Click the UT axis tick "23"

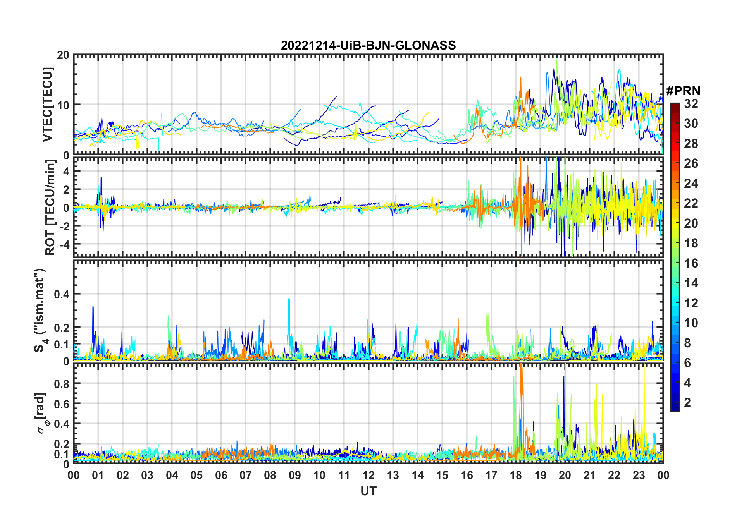click(x=639, y=475)
